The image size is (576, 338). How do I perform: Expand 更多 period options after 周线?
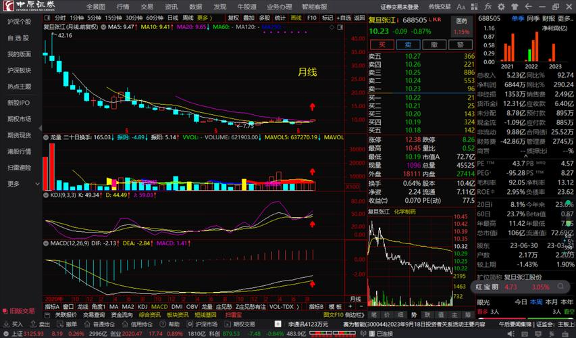click(x=204, y=18)
